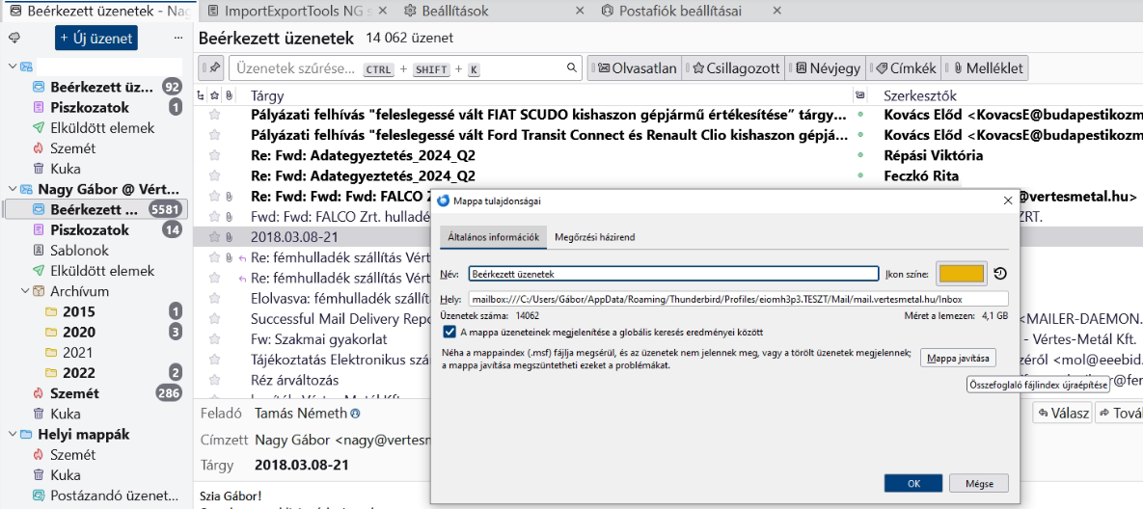Collapse the Archívum folder tree
The width and height of the screenshot is (1143, 509).
(26, 291)
